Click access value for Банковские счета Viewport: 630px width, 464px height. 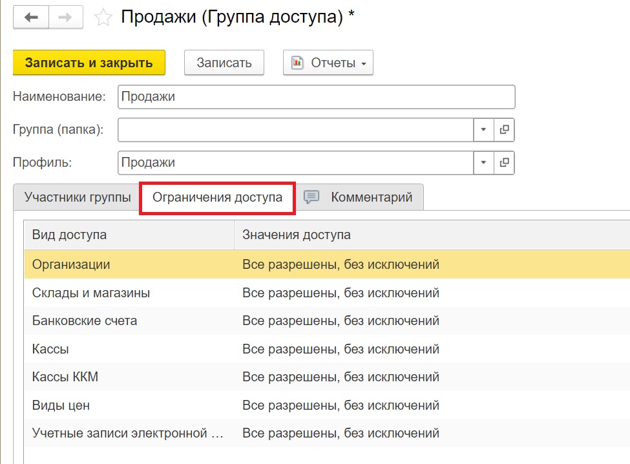click(341, 321)
